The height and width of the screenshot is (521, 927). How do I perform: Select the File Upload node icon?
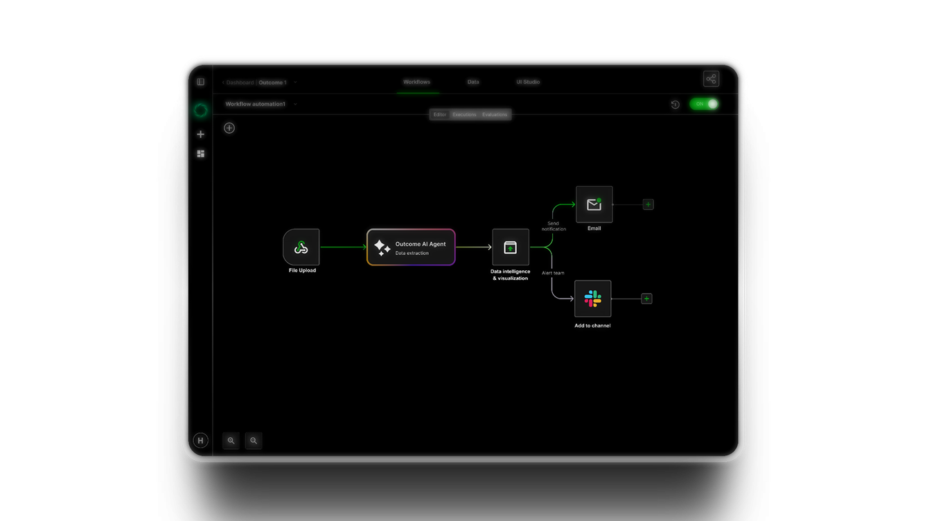click(301, 247)
